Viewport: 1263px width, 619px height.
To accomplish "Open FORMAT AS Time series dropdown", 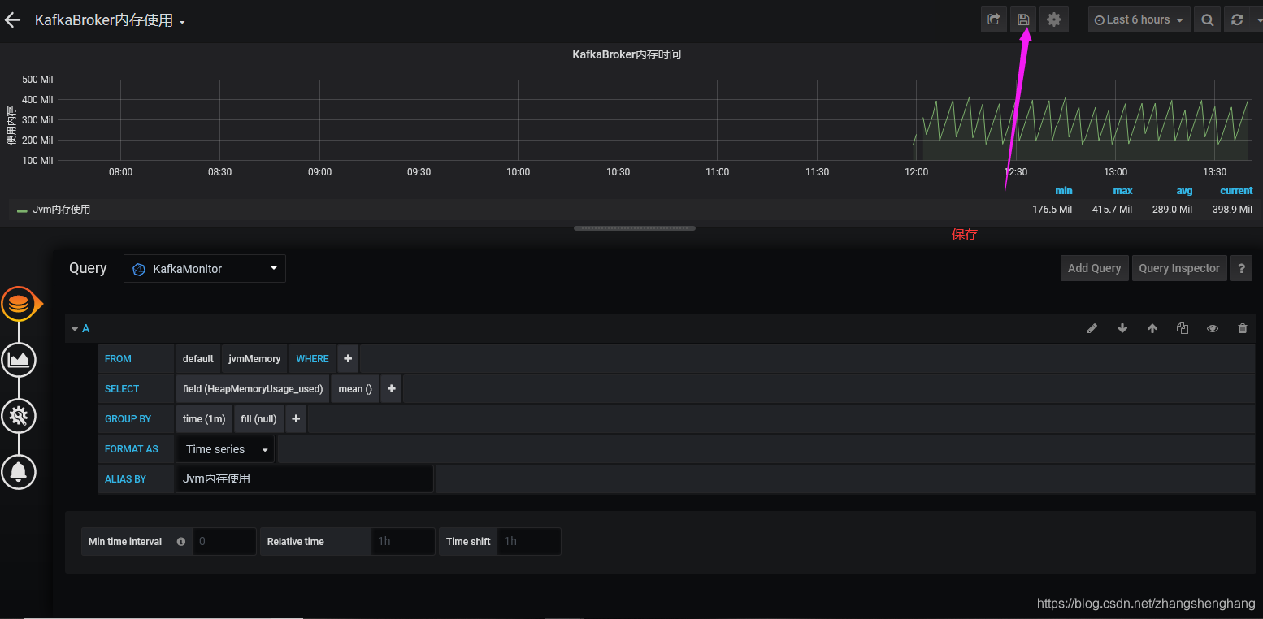I will click(225, 449).
